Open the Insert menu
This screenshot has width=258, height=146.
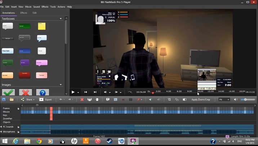(14, 7)
